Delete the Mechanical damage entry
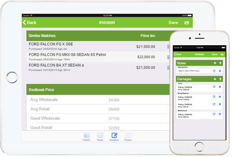The width and height of the screenshot is (232, 157). pos(220,114)
